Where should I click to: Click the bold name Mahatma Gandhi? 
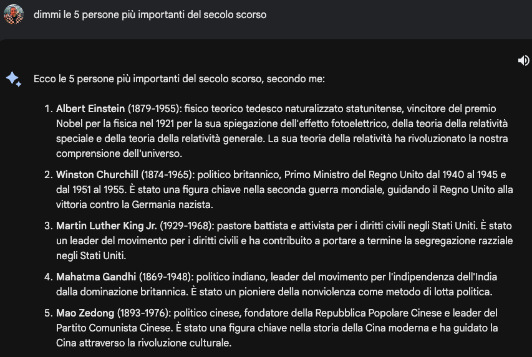(x=96, y=277)
